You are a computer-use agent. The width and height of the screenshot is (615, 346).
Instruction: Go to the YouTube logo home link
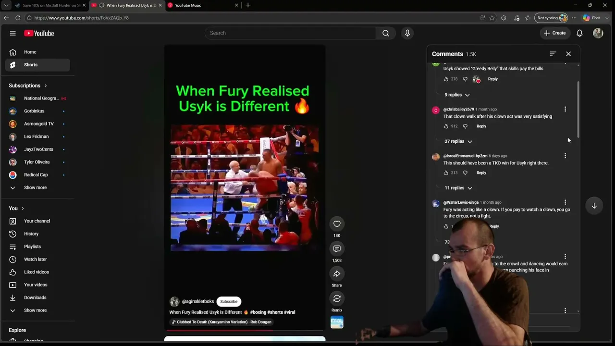[x=39, y=33]
